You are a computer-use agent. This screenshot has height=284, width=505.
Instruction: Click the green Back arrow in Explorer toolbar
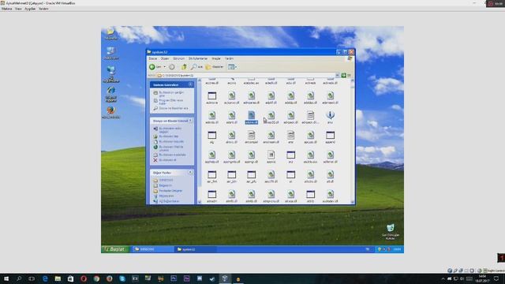click(x=152, y=66)
